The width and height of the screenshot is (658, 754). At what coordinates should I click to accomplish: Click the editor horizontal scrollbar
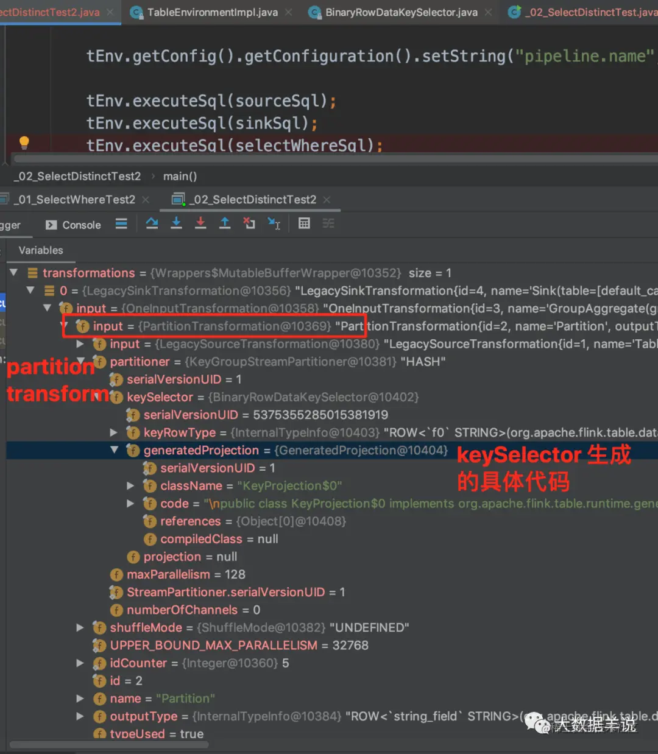tap(336, 158)
